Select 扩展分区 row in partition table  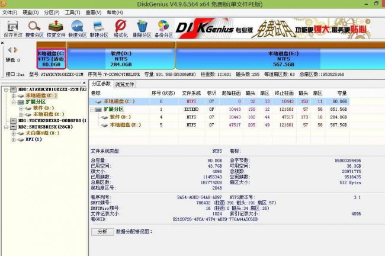(219, 109)
